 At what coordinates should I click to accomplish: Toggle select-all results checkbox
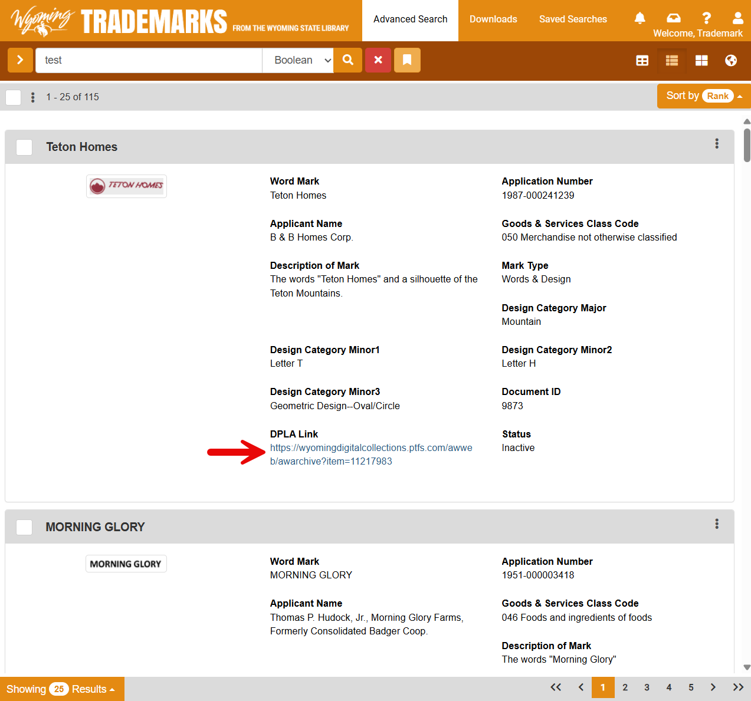(14, 97)
